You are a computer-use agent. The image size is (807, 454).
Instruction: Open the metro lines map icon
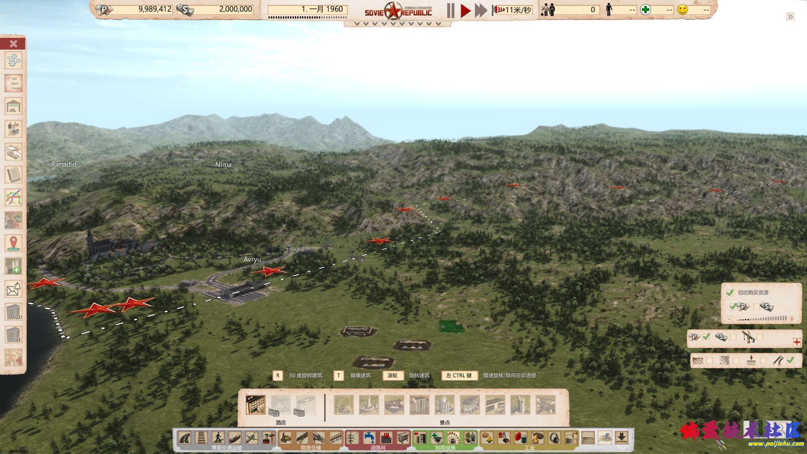tap(13, 197)
